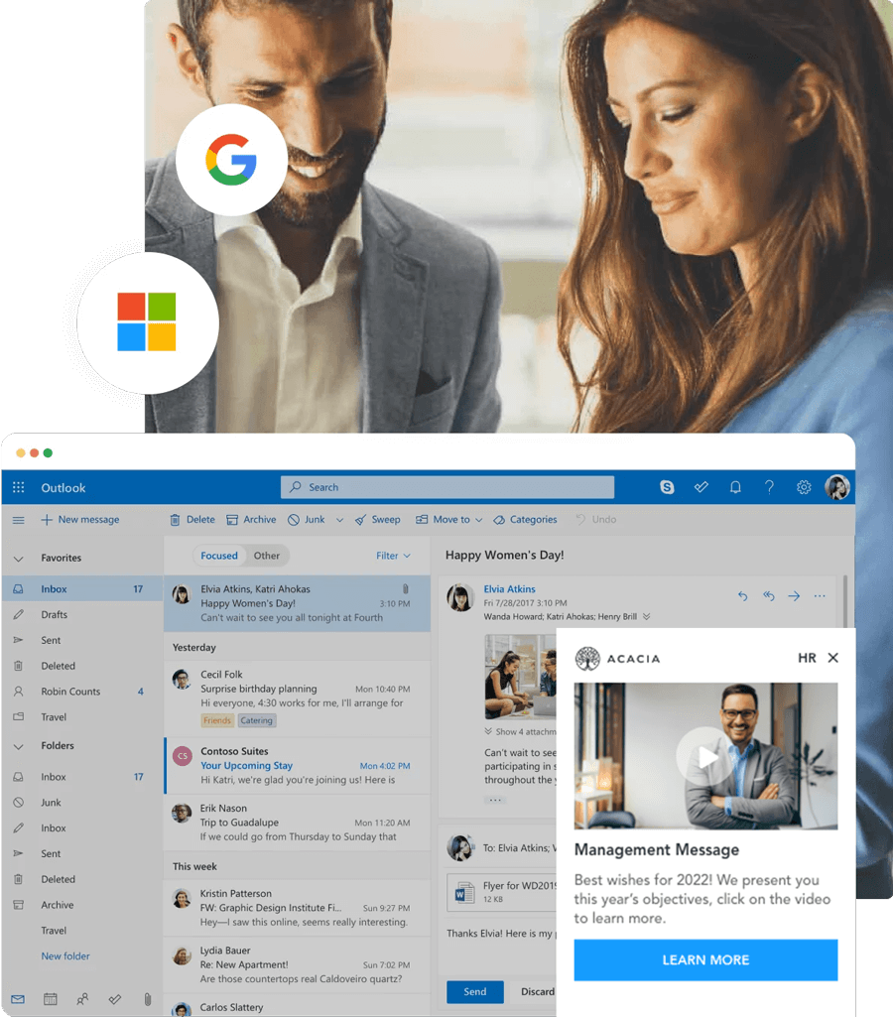
Task: Open Robin Counts favorite
Action: coord(82,692)
